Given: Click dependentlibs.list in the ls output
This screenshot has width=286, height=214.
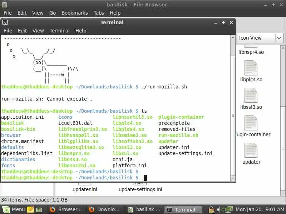Looking at the screenshot, I should point(27,153).
